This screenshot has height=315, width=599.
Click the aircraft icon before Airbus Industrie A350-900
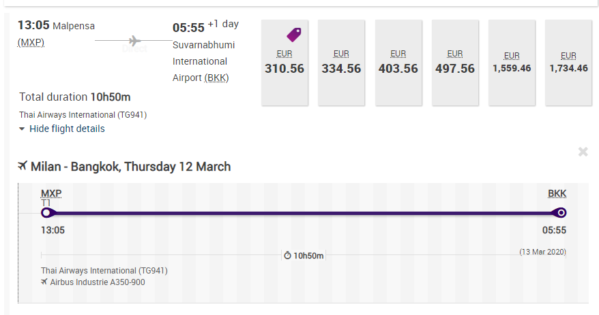[44, 282]
